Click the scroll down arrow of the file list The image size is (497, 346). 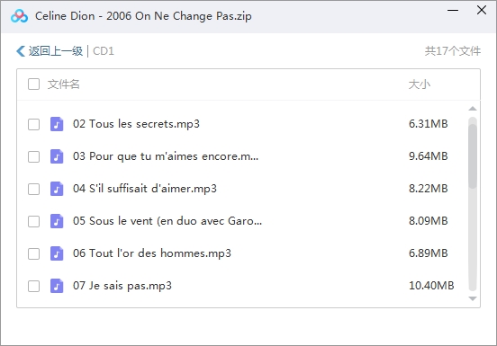point(473,298)
